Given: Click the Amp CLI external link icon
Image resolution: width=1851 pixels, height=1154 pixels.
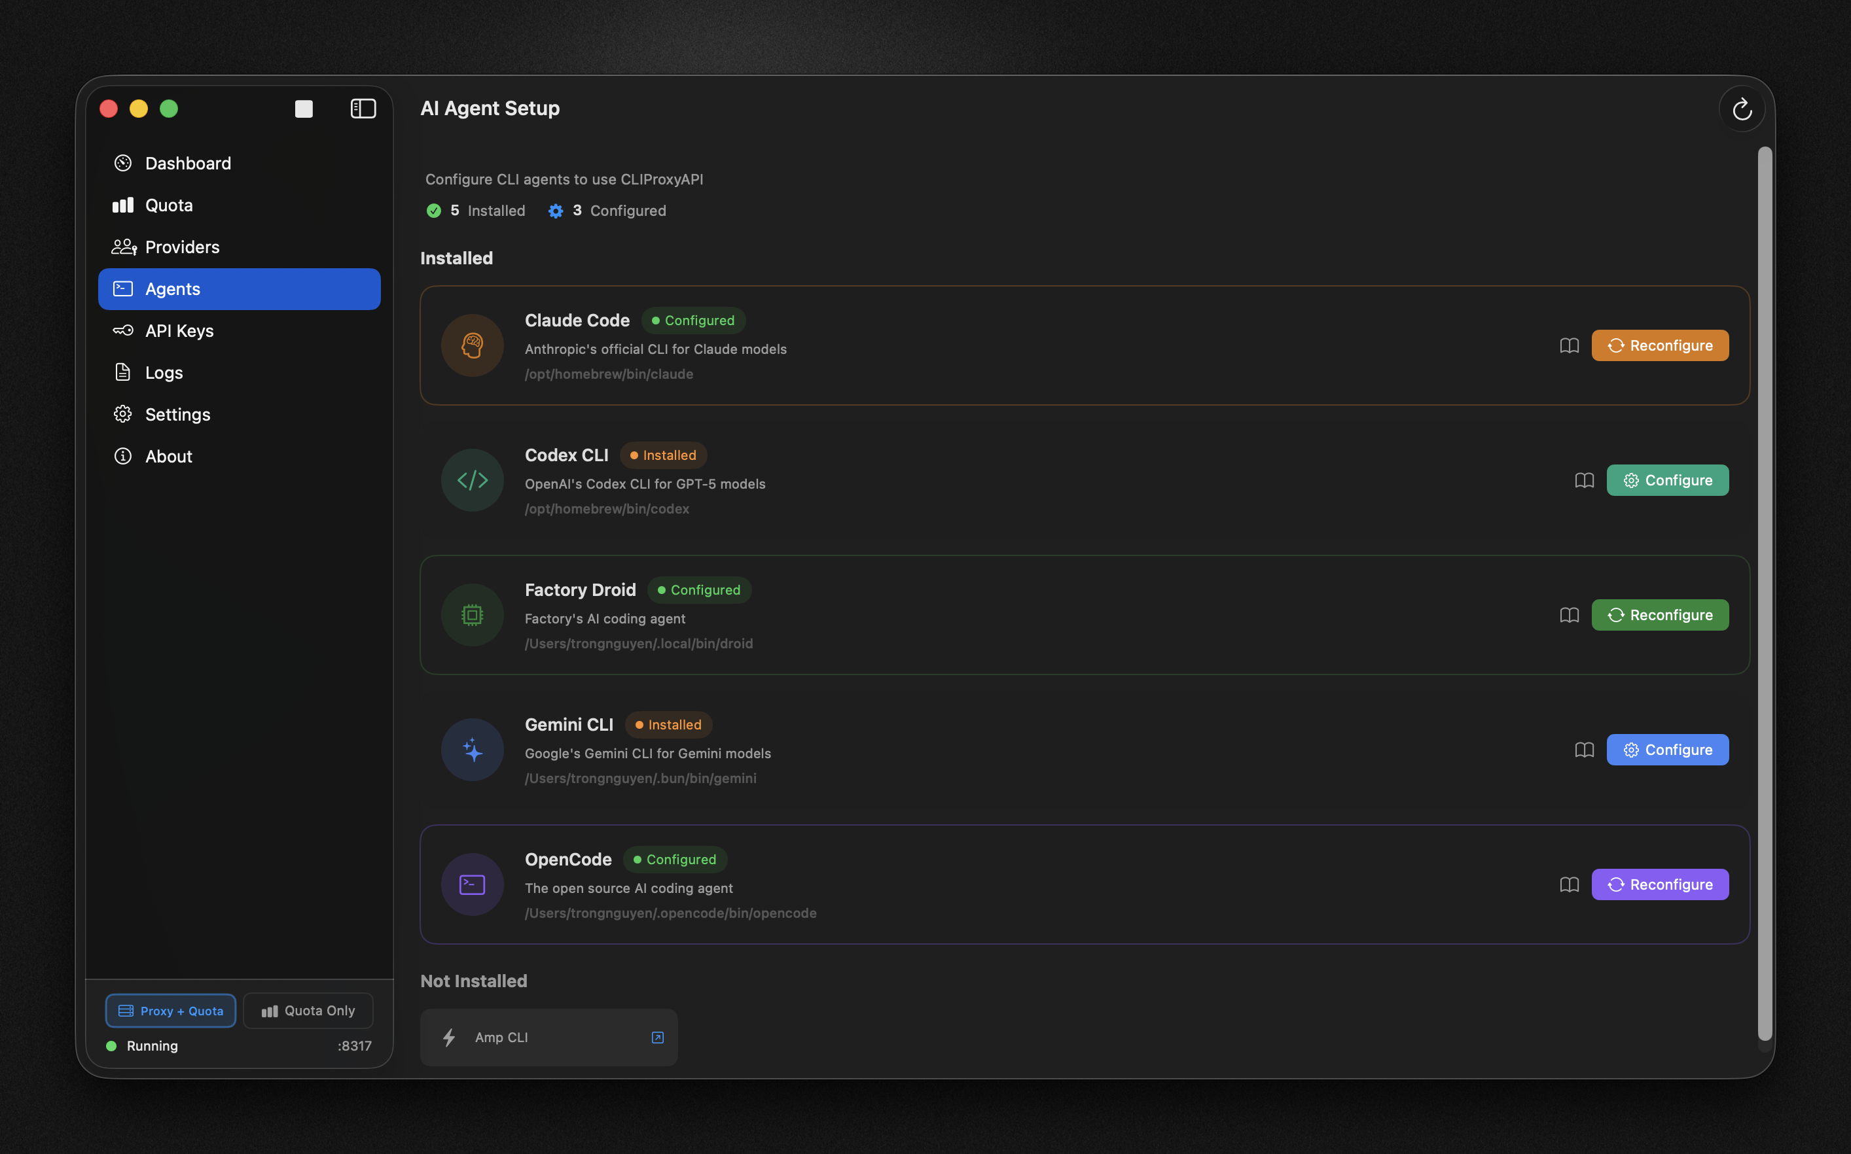Looking at the screenshot, I should (x=657, y=1038).
